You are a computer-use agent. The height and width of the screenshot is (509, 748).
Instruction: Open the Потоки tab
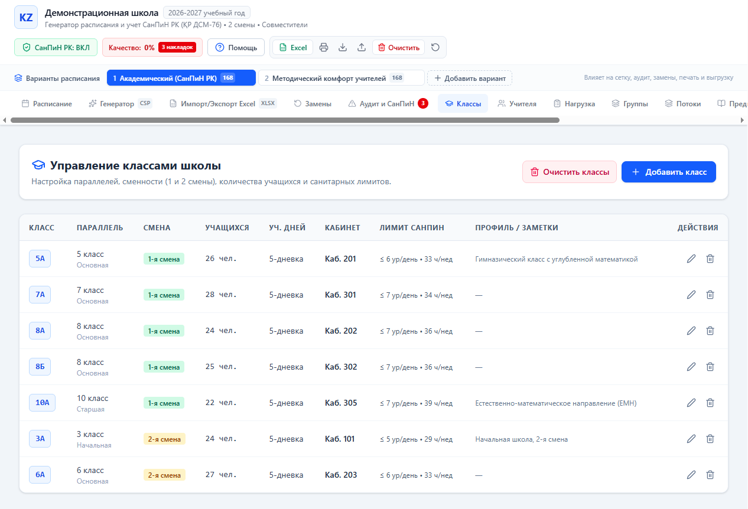coord(683,104)
